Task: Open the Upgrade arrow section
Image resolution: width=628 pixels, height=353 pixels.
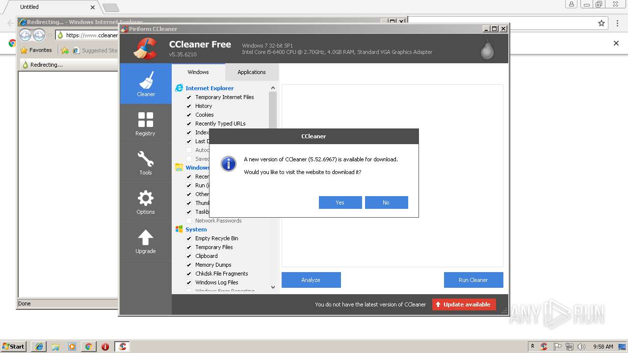Action: [146, 241]
